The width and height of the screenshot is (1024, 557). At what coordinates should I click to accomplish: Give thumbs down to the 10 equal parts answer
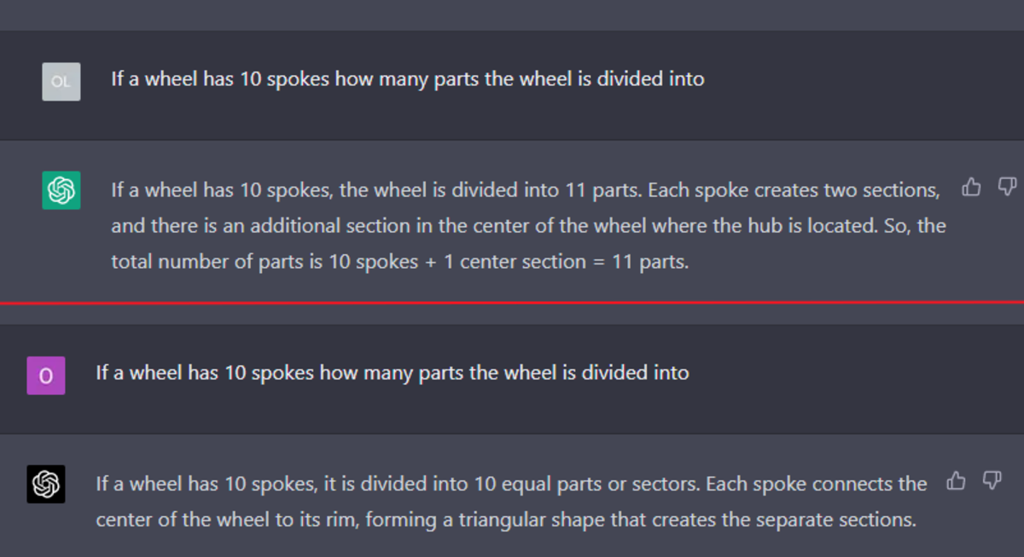[x=992, y=481]
